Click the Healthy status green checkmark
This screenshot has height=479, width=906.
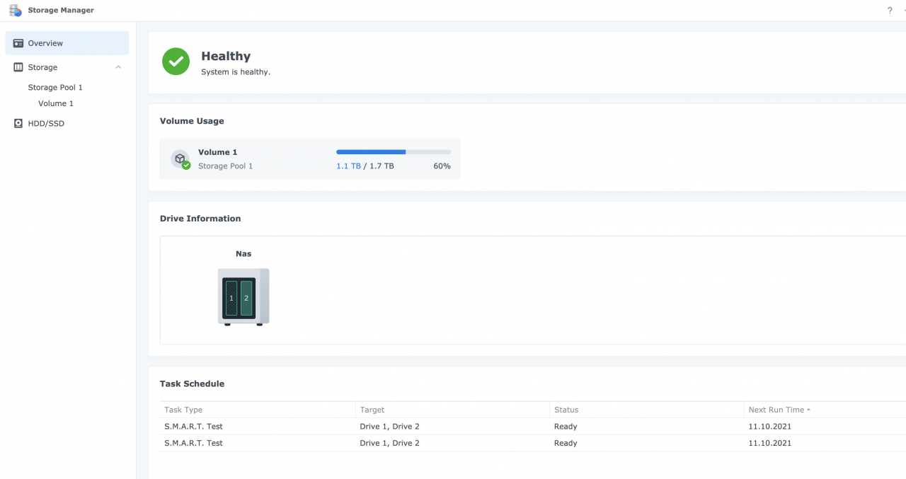[176, 62]
